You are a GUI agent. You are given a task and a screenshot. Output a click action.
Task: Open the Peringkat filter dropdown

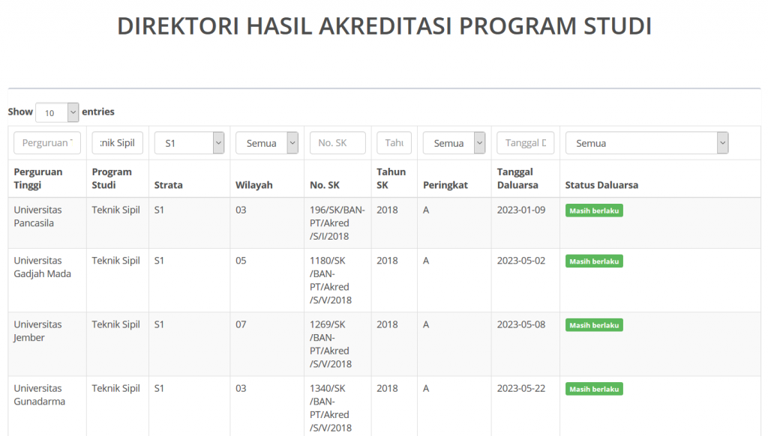(454, 143)
